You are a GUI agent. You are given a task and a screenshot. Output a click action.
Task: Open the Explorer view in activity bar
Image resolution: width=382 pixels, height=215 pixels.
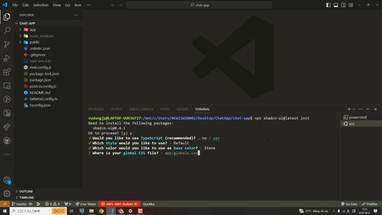7,17
